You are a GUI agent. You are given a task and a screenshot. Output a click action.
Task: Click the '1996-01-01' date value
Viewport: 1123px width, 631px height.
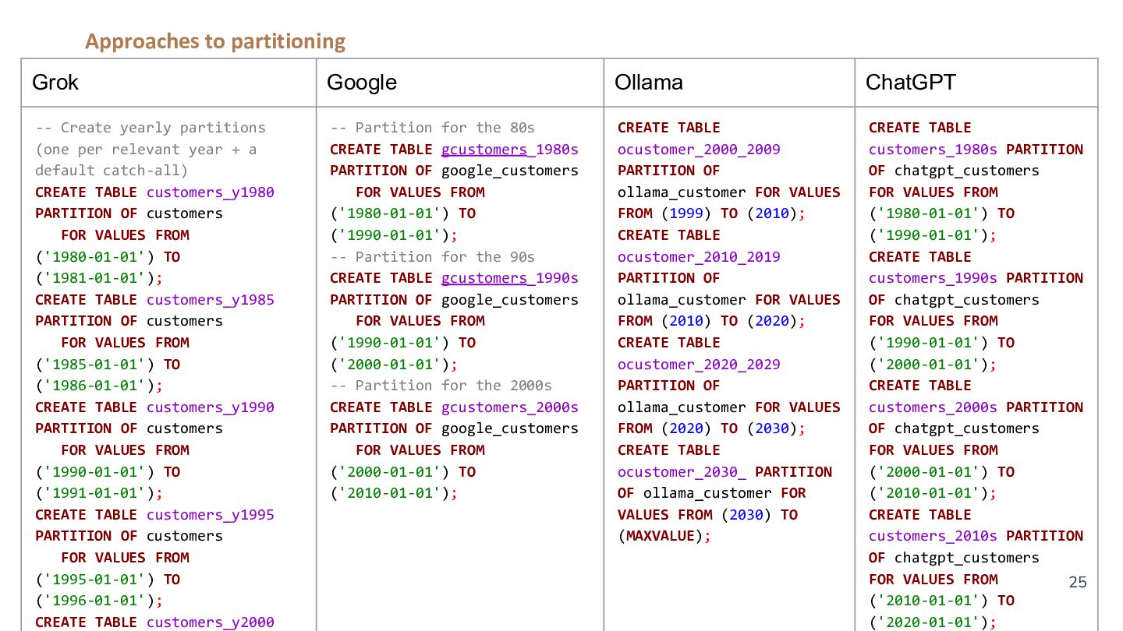tap(95, 601)
